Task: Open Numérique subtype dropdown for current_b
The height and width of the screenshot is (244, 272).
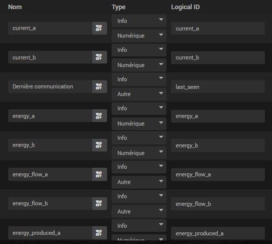Action: [139, 65]
